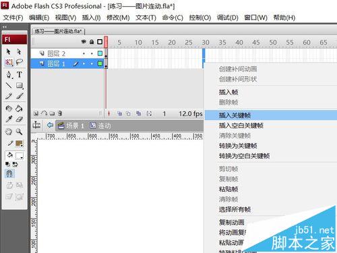The height and width of the screenshot is (253, 337).
Task: Open the 控制(O) menu
Action: tap(200, 18)
